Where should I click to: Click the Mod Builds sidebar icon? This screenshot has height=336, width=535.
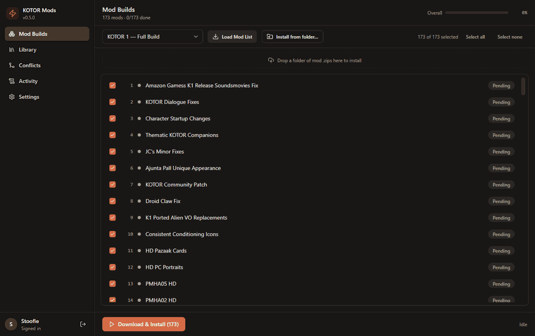(12, 34)
